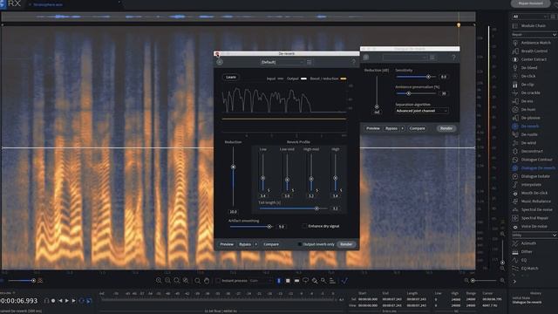Open Bypass options arrow in De-reverb
The width and height of the screenshot is (558, 314).
point(255,244)
